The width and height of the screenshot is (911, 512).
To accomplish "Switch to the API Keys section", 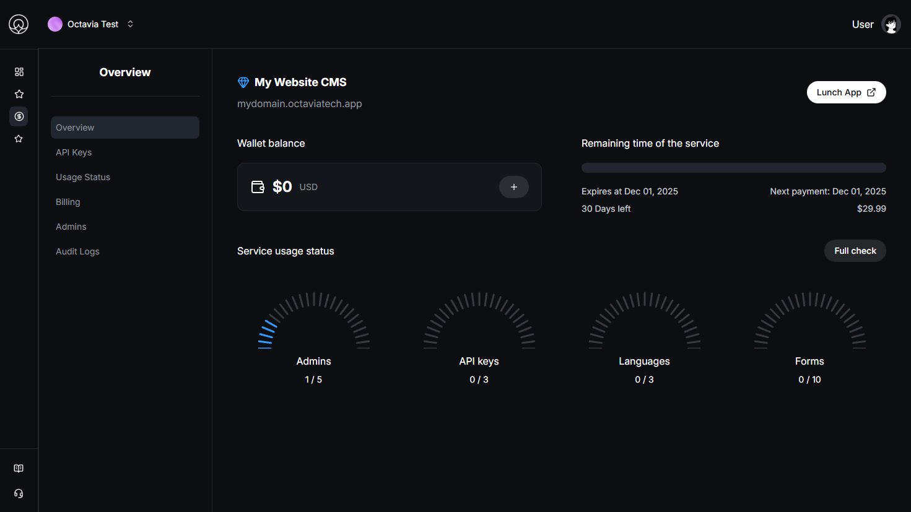I will [74, 152].
